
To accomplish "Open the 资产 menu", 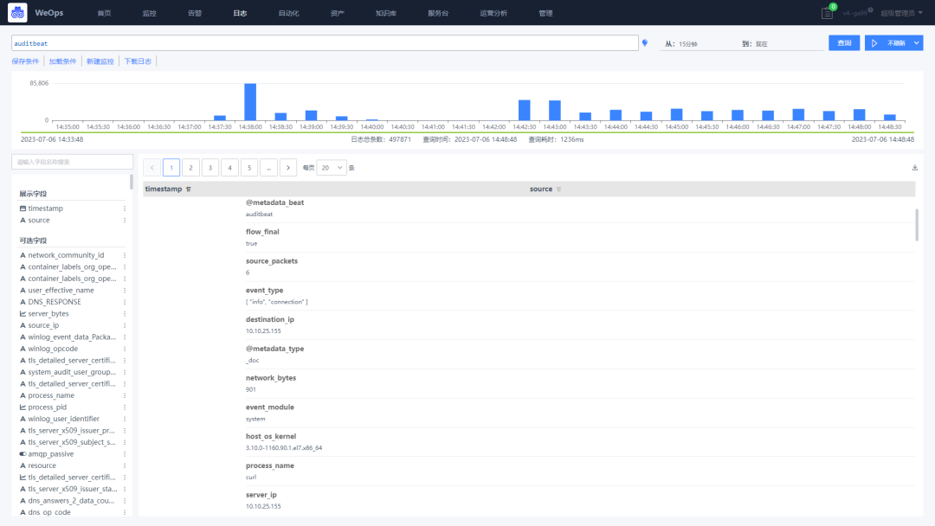I will [337, 13].
